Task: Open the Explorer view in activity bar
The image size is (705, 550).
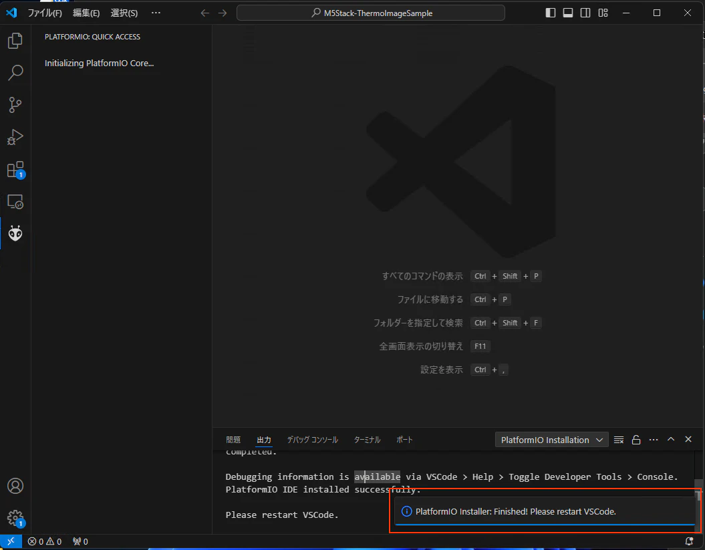Action: pyautogui.click(x=15, y=41)
